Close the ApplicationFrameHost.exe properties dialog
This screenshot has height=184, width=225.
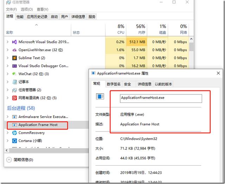218,73
